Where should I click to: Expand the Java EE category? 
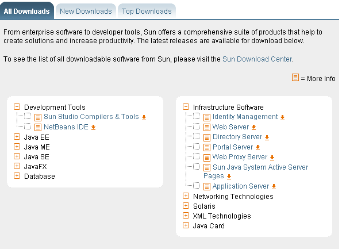[x=17, y=137]
